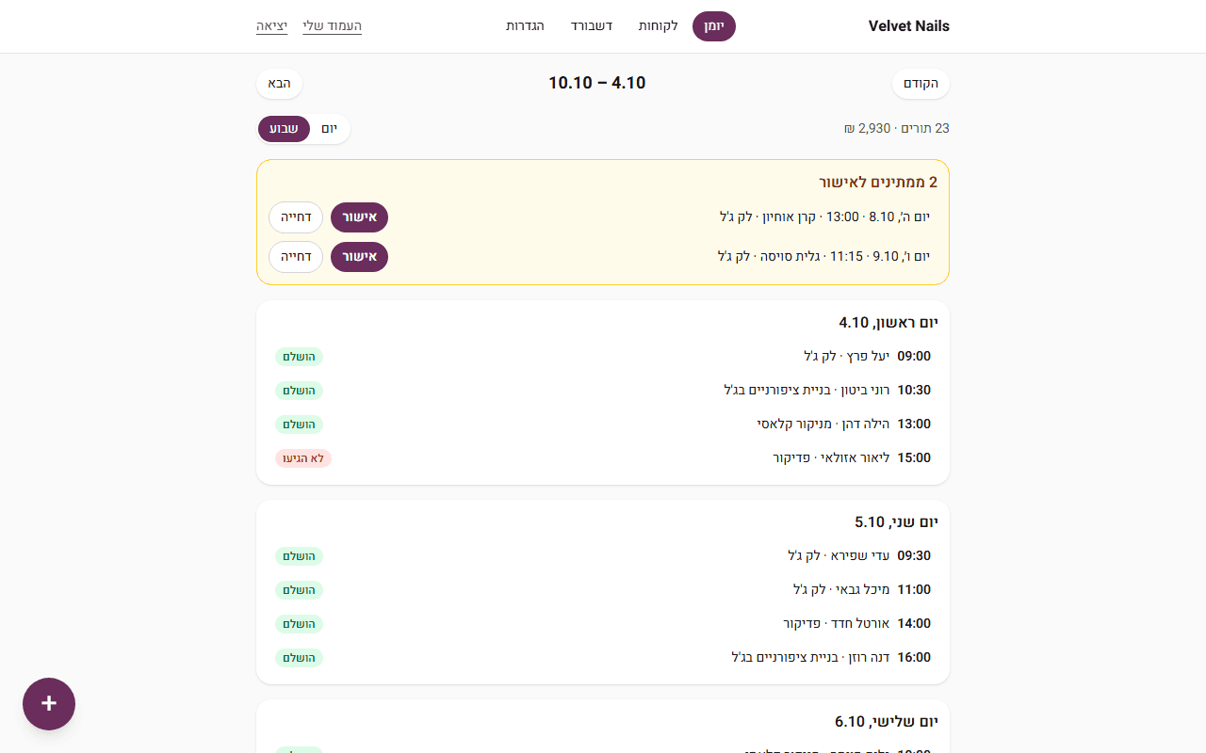Click הושלם badge for עדי שפירא
Viewport: 1206px width, 753px height.
tap(299, 556)
